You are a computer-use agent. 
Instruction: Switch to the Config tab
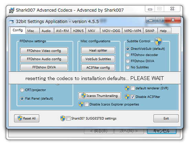coord(18,30)
